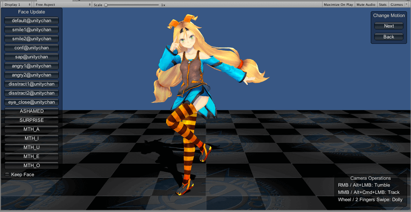Toggle Maximize On Play
This screenshot has width=411, height=212.
(x=338, y=5)
